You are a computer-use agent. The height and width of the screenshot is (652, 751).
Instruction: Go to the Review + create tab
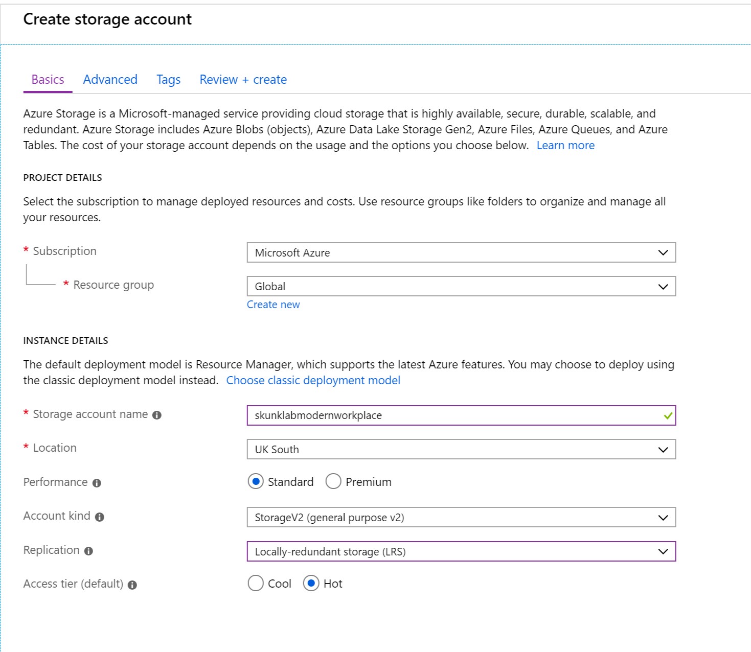pyautogui.click(x=243, y=80)
